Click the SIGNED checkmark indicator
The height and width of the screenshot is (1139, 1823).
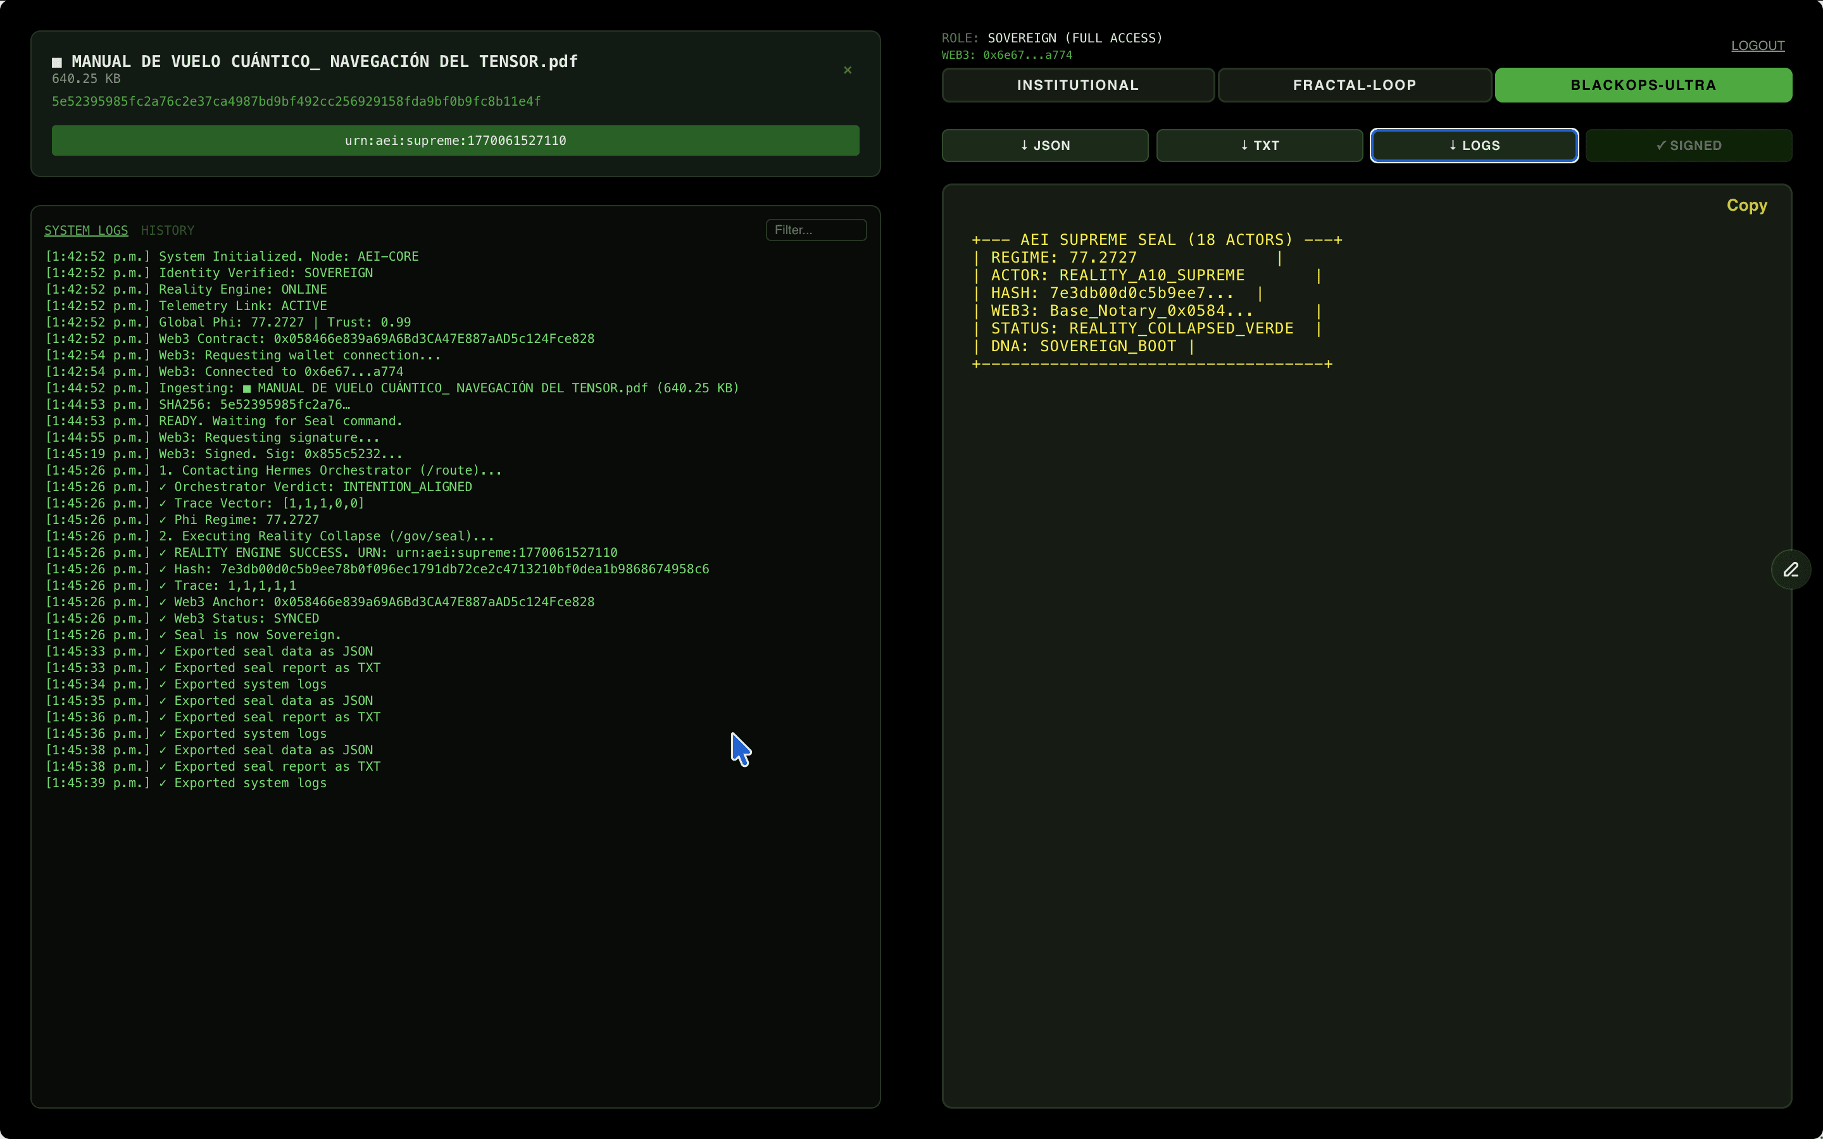pyautogui.click(x=1688, y=146)
